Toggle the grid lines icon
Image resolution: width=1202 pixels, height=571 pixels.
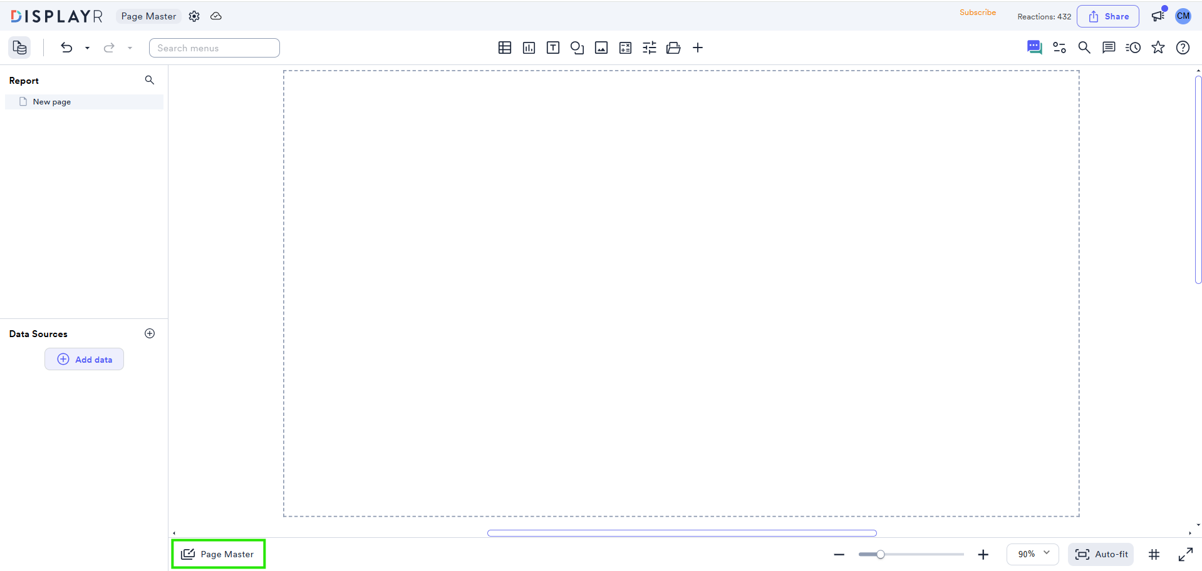1154,555
